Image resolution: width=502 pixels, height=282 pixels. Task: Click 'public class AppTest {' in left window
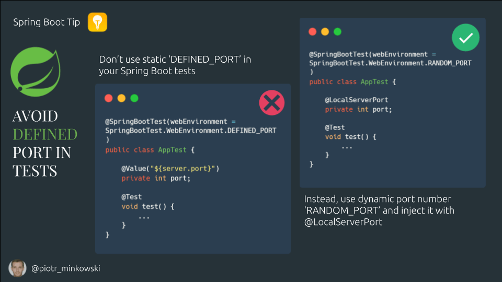[x=150, y=150]
